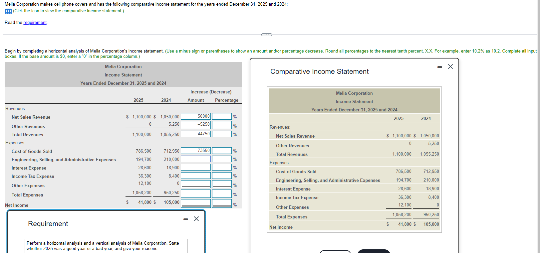540x253 pixels.
Task: Click Net Income label in popup statement
Action: click(281, 227)
